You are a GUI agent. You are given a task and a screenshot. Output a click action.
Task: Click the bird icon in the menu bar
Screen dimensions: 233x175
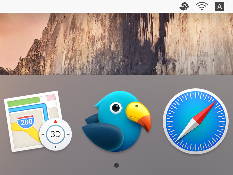(184, 6)
